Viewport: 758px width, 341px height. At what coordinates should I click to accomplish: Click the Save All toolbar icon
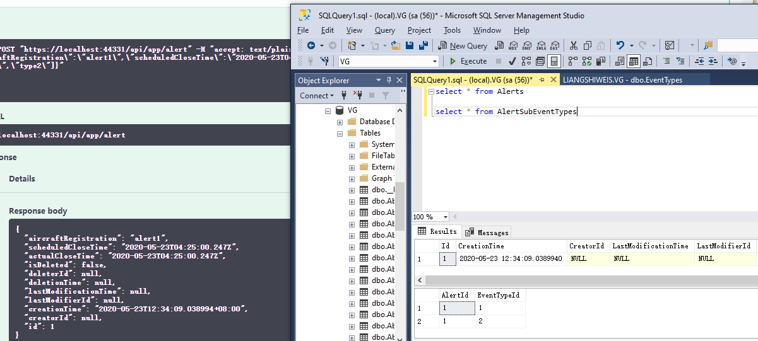pos(423,45)
